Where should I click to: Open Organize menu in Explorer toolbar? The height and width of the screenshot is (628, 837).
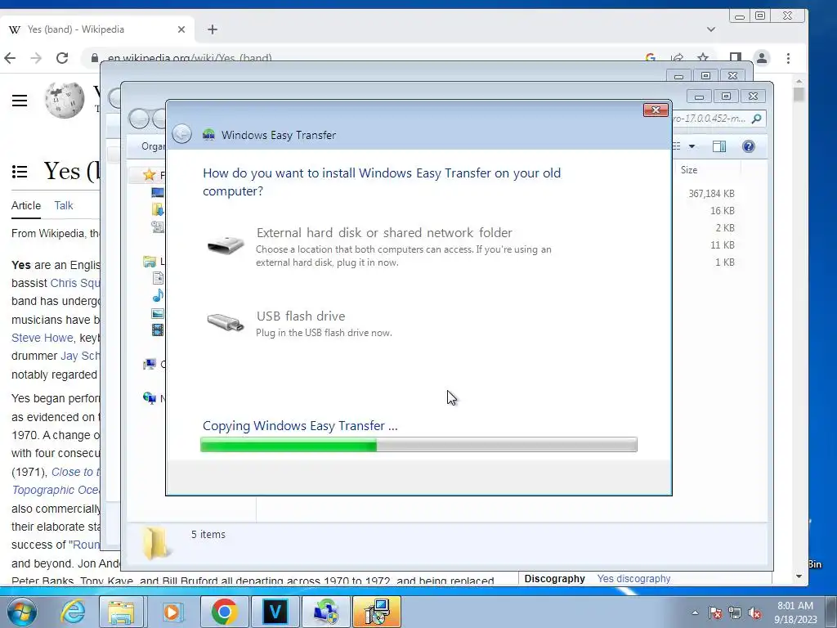click(153, 146)
